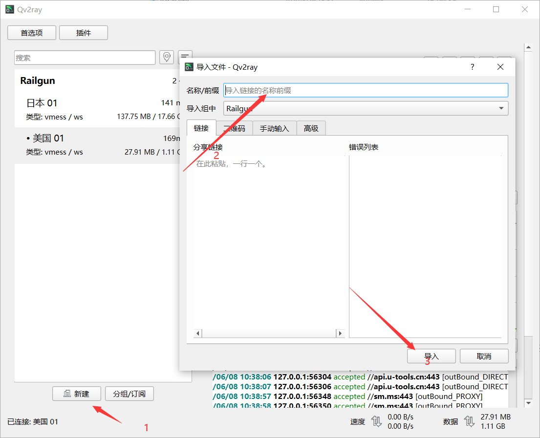Click the Qv2ray dialog title icon
Screen dimensions: 540x438
189,67
